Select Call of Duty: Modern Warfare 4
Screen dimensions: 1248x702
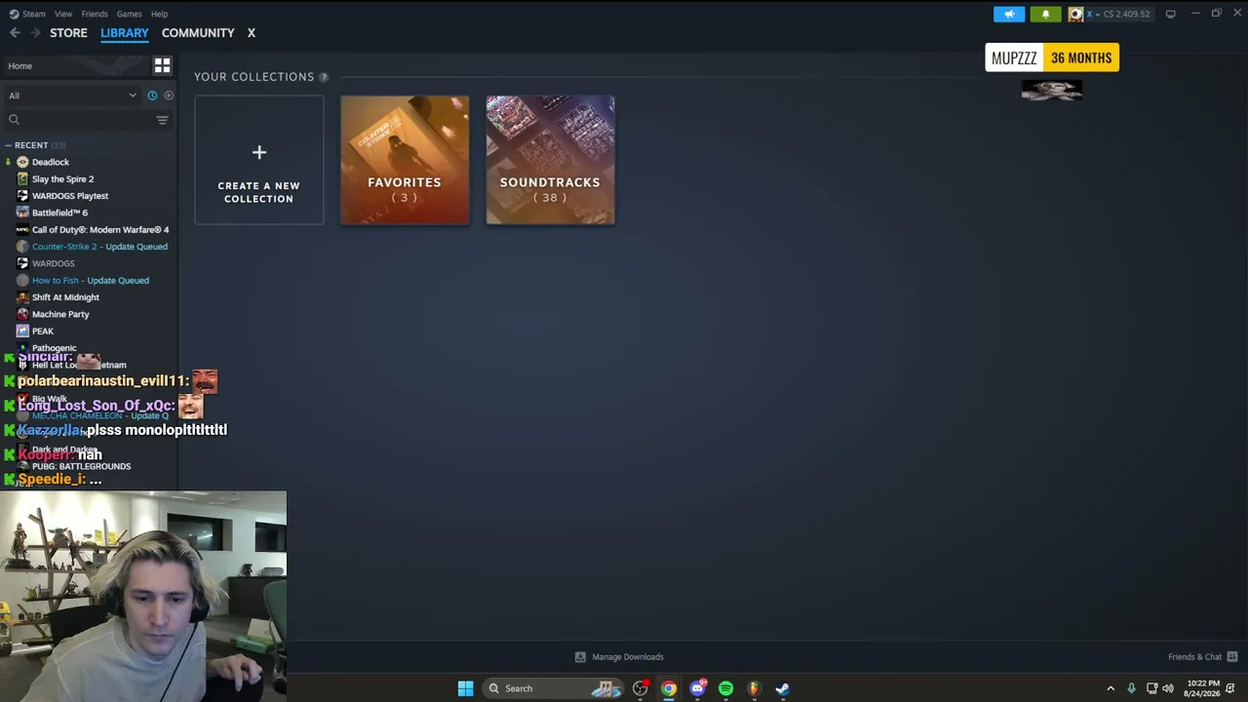point(100,230)
